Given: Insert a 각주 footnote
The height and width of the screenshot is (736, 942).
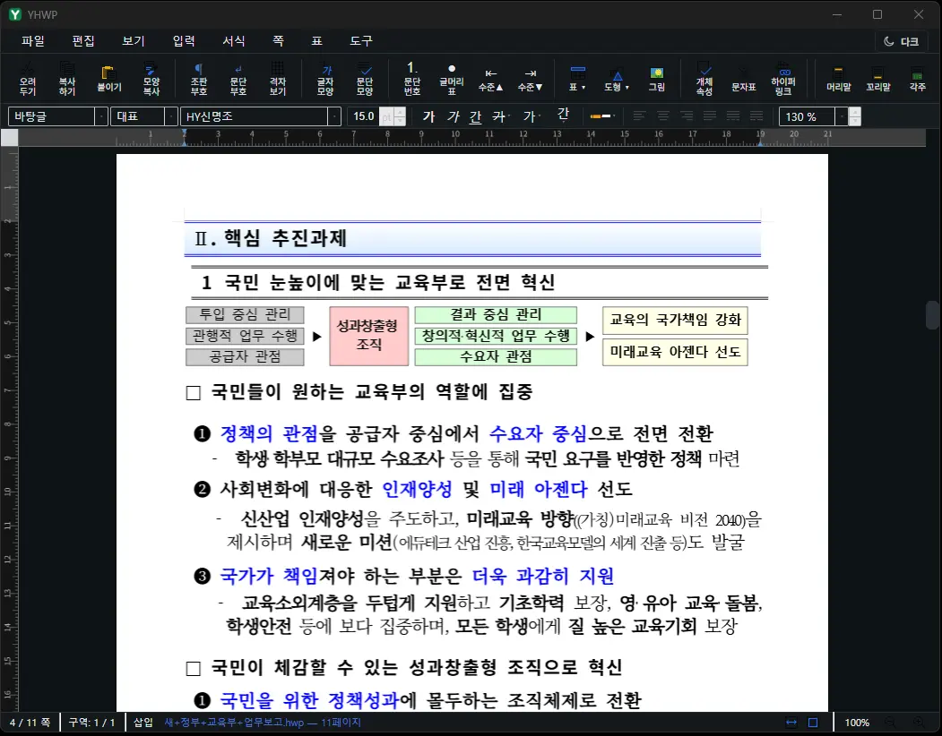Looking at the screenshot, I should tap(918, 80).
